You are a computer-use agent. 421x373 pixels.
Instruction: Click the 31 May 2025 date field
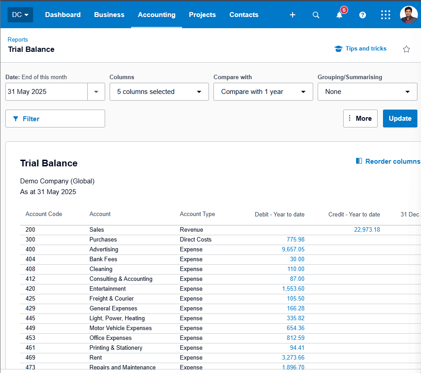coord(46,92)
